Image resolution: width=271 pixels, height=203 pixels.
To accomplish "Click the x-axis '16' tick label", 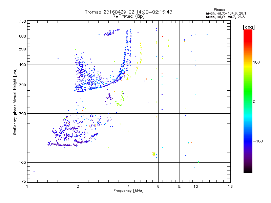I will (x=230, y=186).
